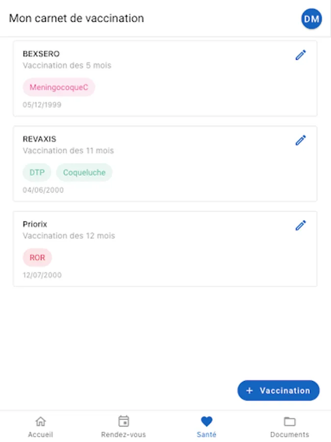The image size is (331, 442).
Task: Edit the Priorix vaccination entry
Action: (x=301, y=225)
